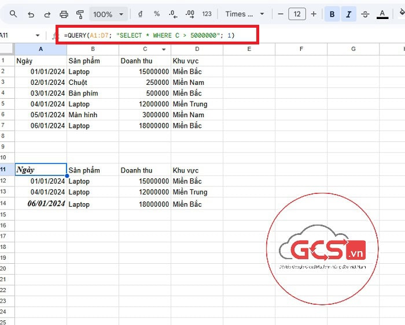Screen dimensions: 405x325
Task: Click the formula bar QUERY text
Action: point(150,36)
